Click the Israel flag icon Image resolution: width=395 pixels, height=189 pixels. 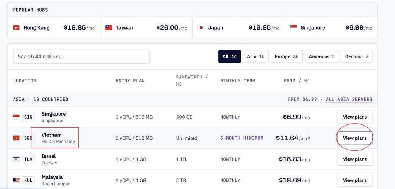[x=16, y=159]
